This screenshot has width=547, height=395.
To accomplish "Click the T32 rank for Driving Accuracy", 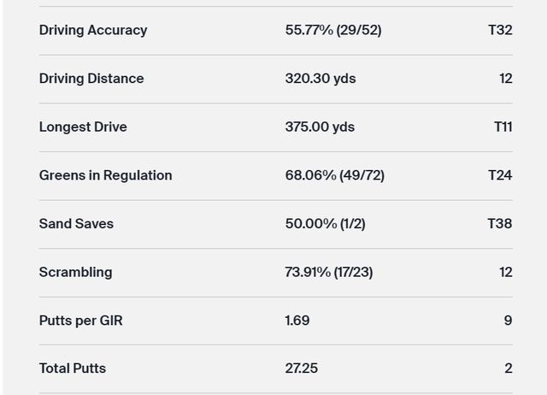I will (x=500, y=30).
